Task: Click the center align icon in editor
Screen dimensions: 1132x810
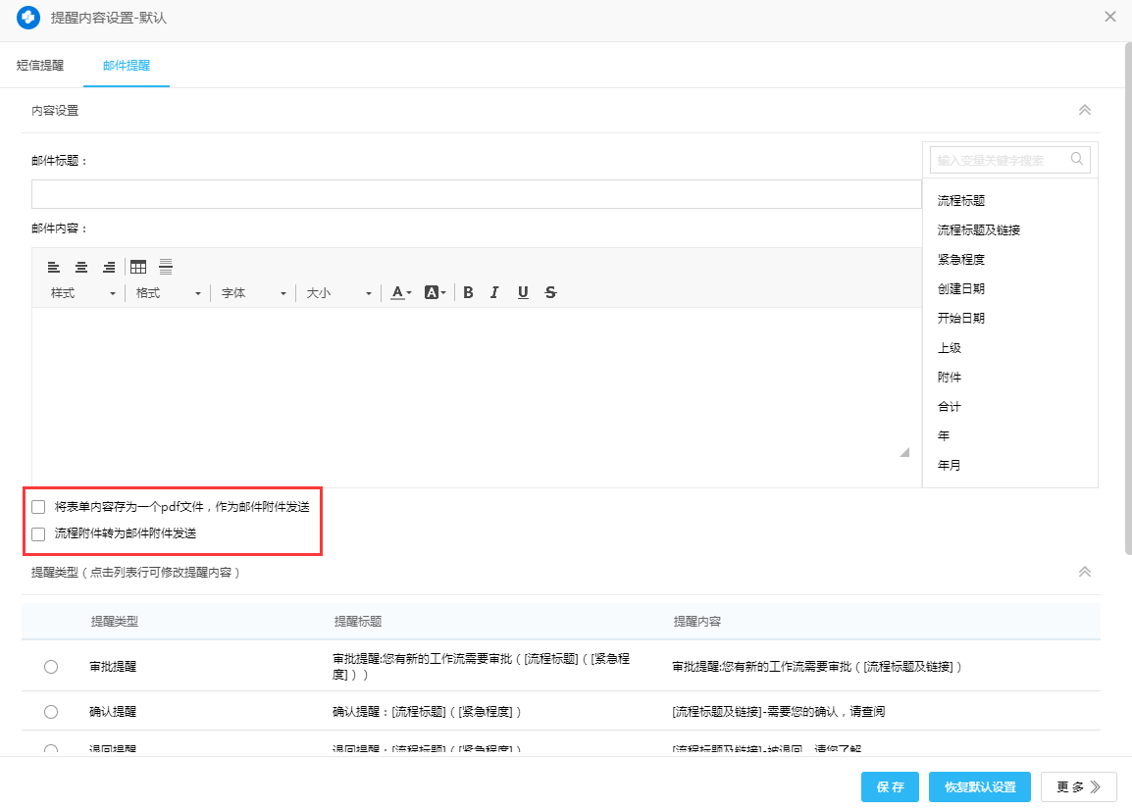Action: (x=81, y=267)
